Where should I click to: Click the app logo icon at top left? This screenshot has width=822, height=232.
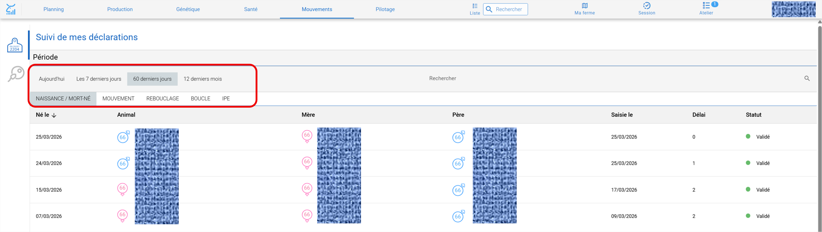pyautogui.click(x=11, y=9)
